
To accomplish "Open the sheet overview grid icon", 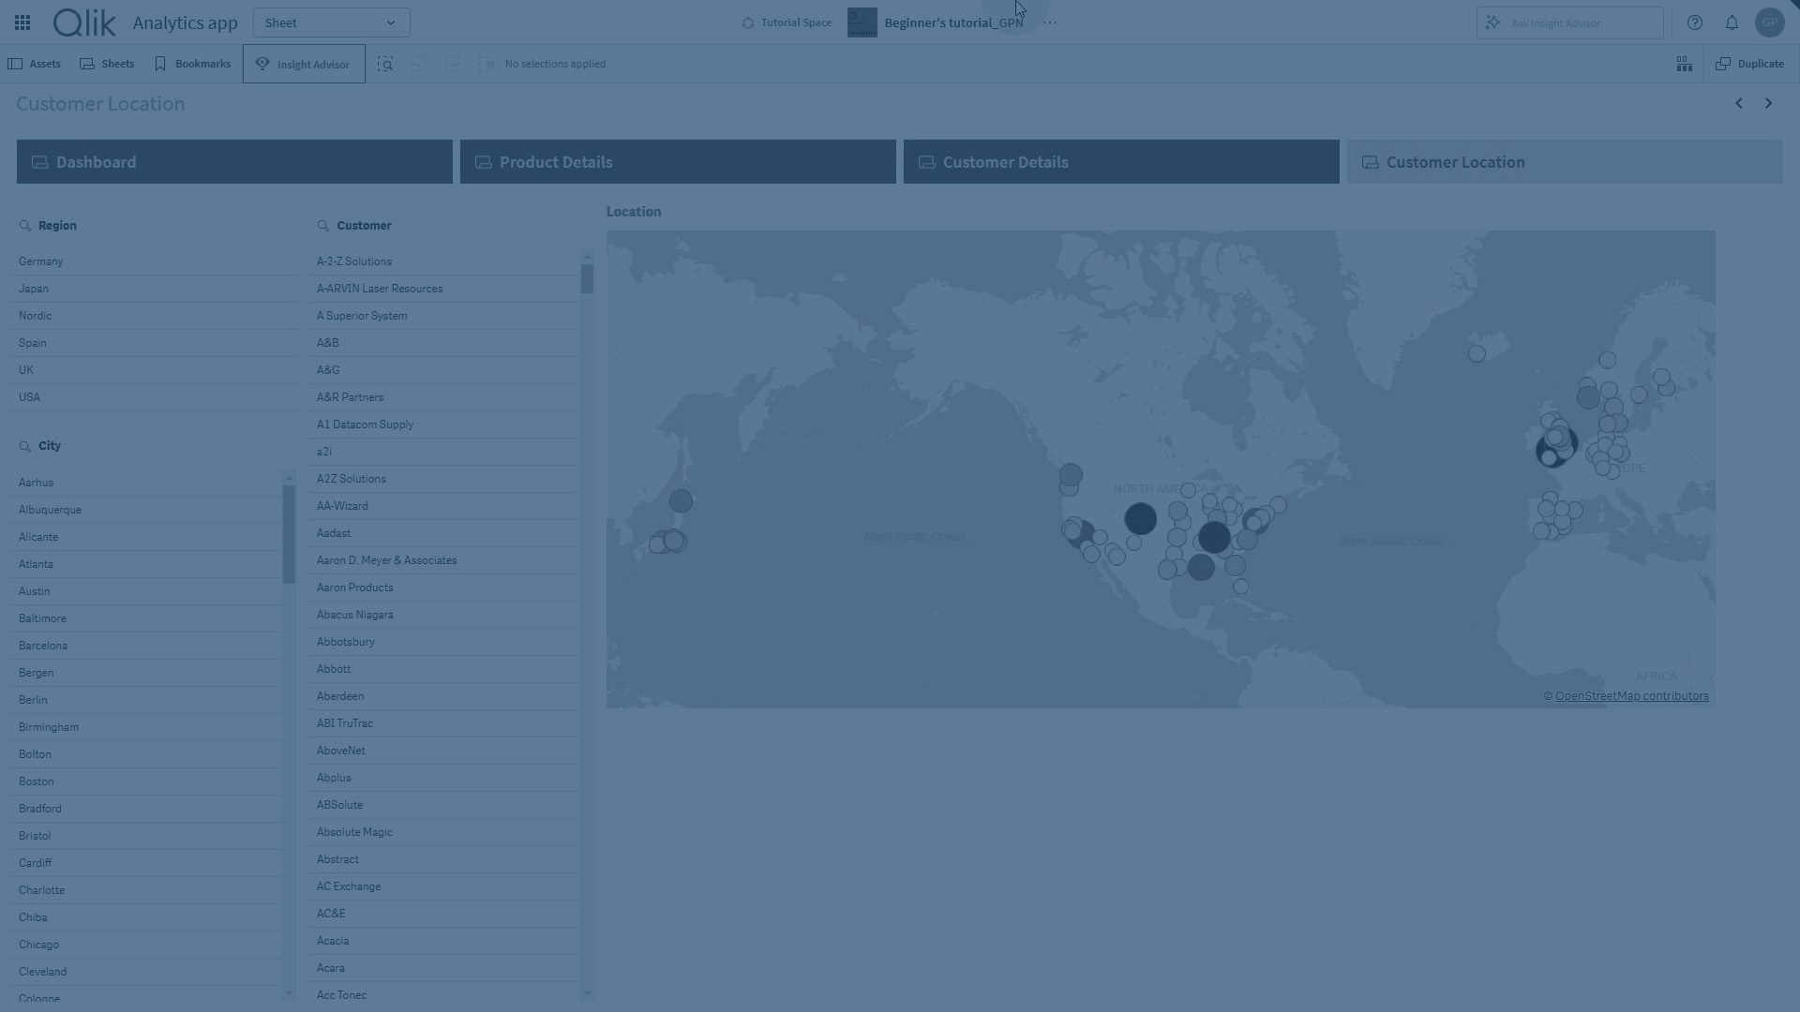I will coord(1684,64).
